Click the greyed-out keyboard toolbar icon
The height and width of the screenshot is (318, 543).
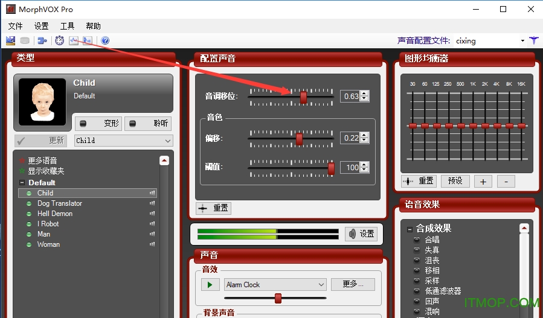click(x=25, y=40)
